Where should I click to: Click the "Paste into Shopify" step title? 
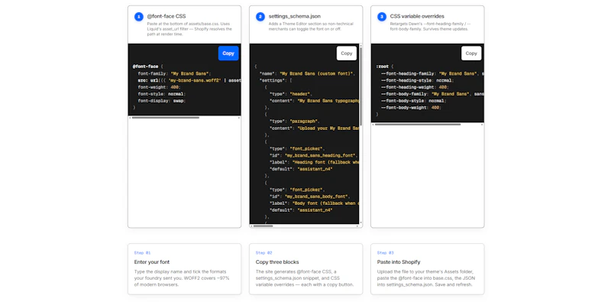[399, 261]
